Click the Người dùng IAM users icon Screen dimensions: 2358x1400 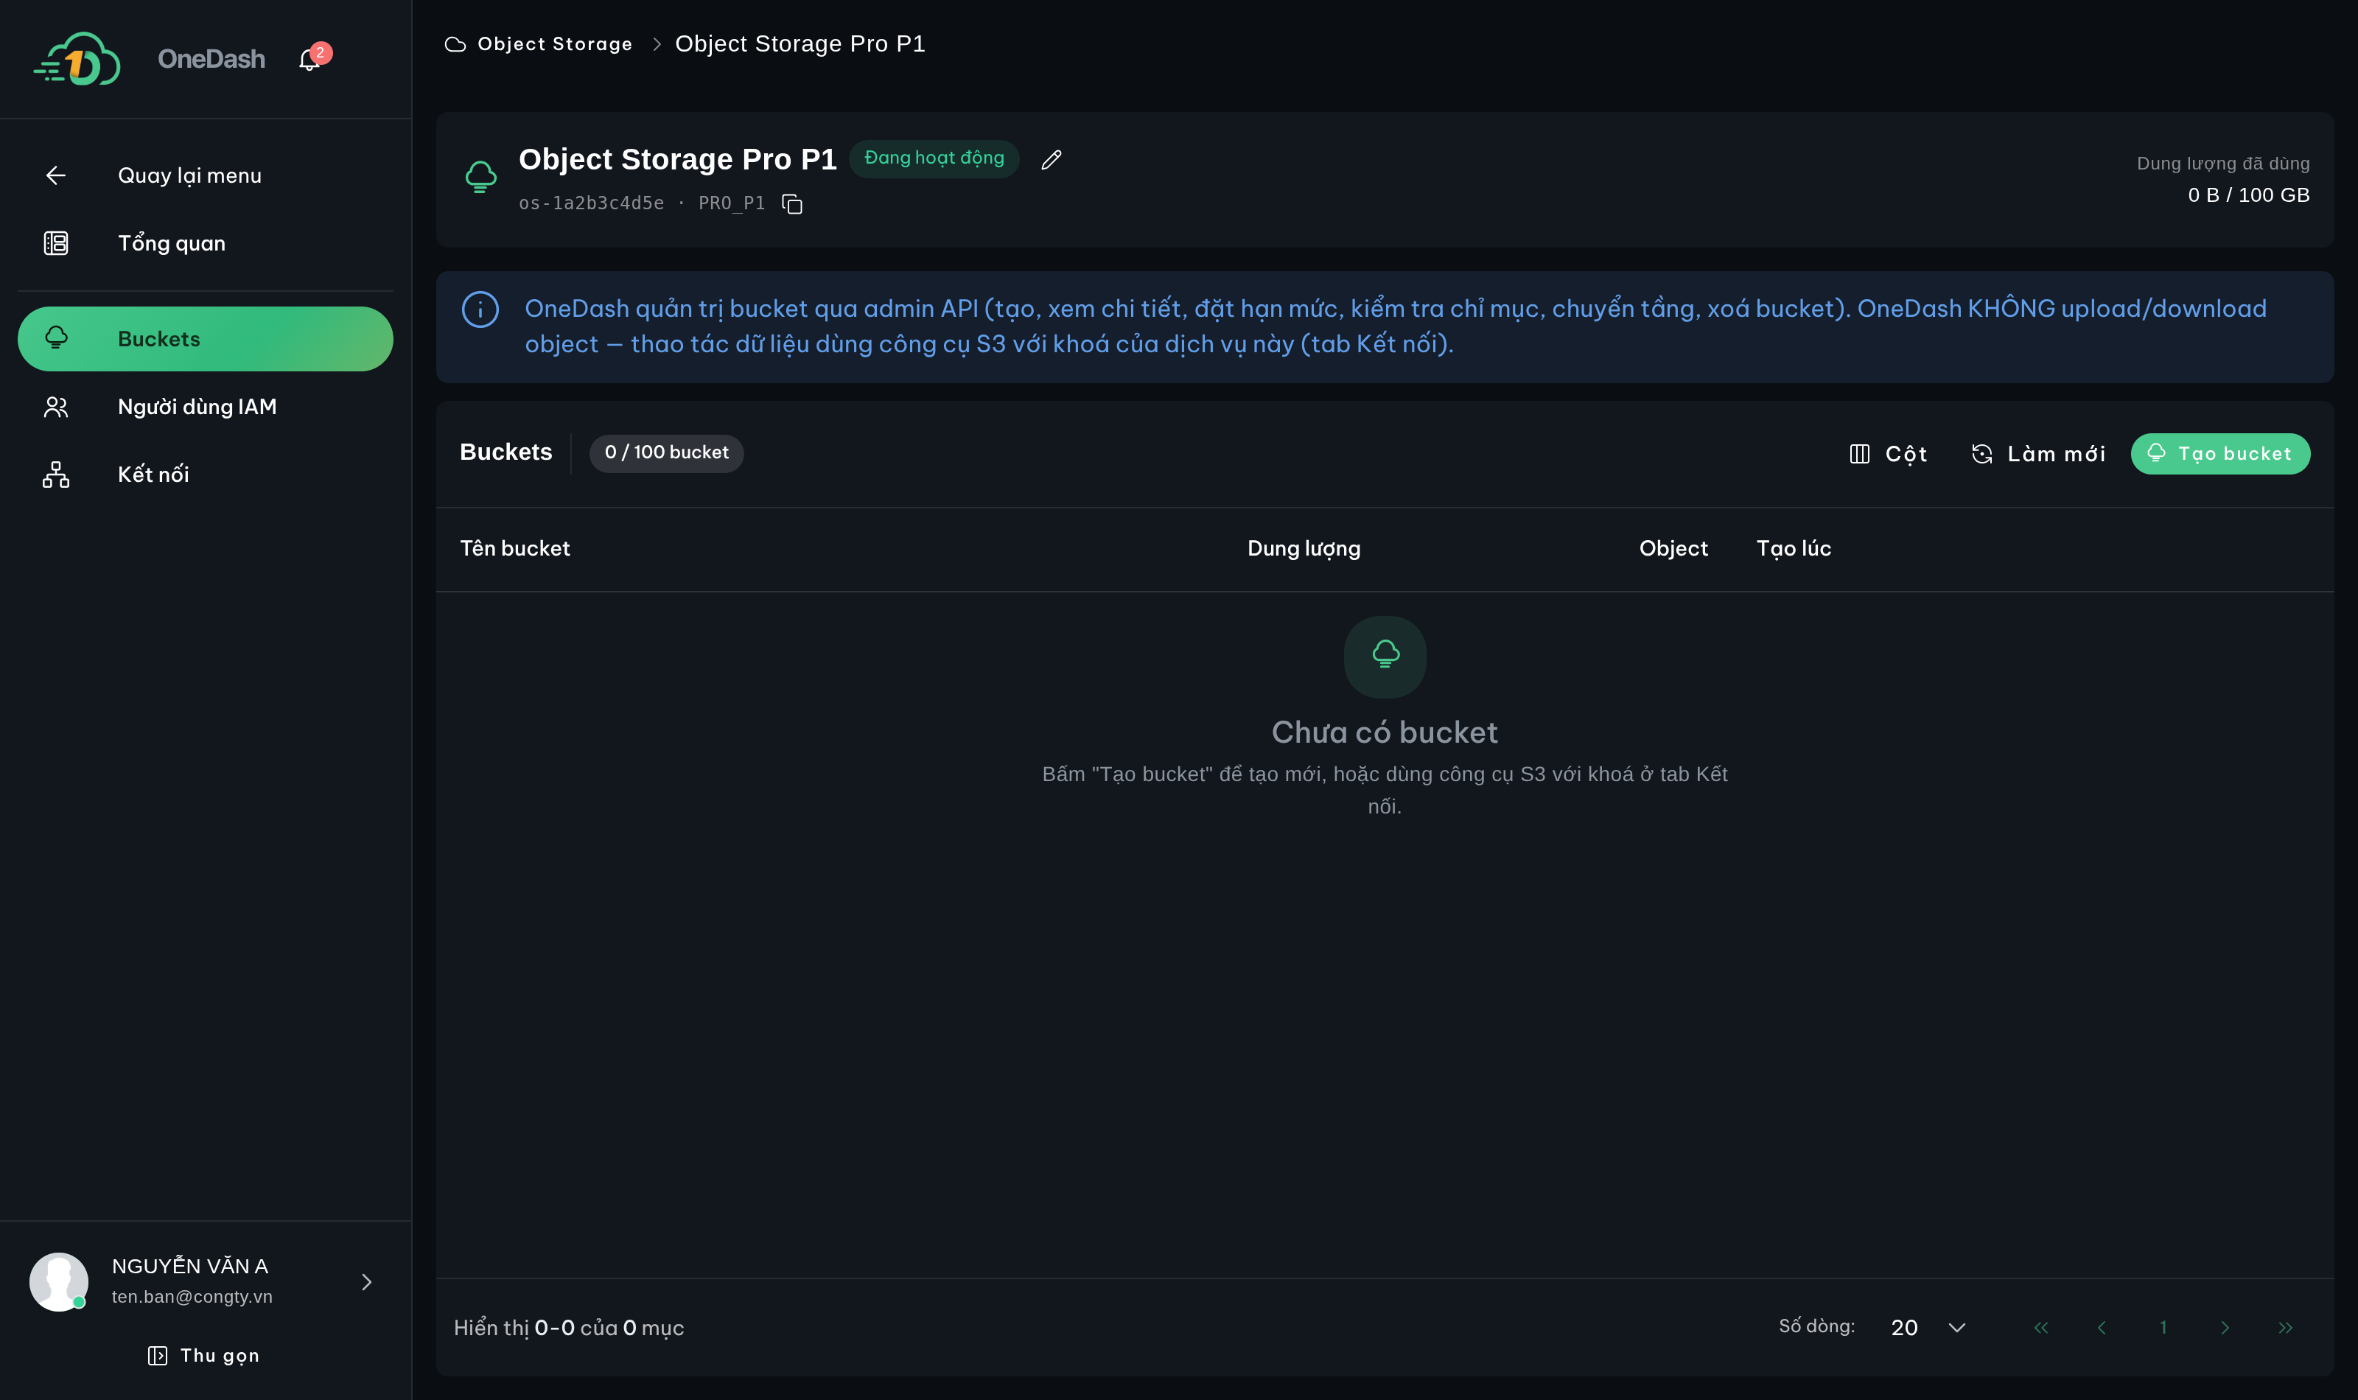click(x=56, y=407)
